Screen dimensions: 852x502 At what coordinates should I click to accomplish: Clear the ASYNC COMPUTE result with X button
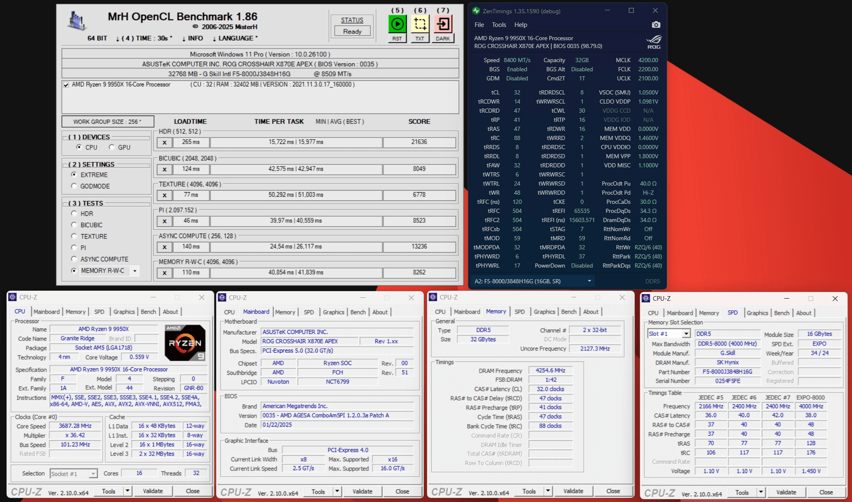pos(164,247)
